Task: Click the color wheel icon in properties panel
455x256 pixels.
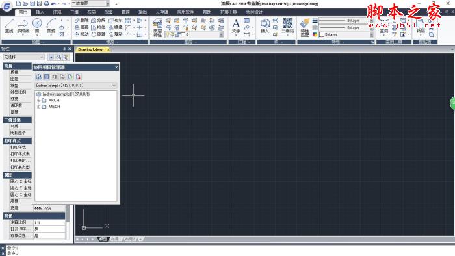Action: [315, 34]
